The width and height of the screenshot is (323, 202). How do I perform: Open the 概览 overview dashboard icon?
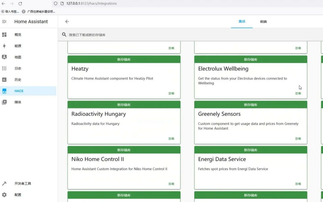coord(4,35)
